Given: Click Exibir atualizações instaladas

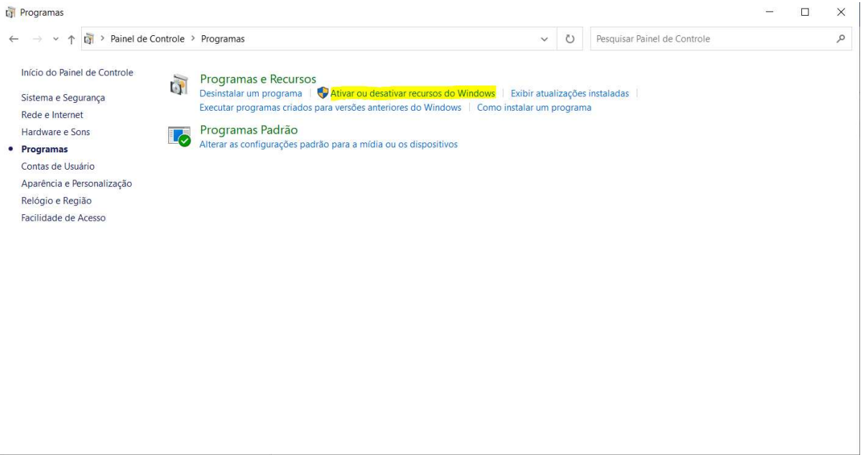Looking at the screenshot, I should click(x=570, y=93).
